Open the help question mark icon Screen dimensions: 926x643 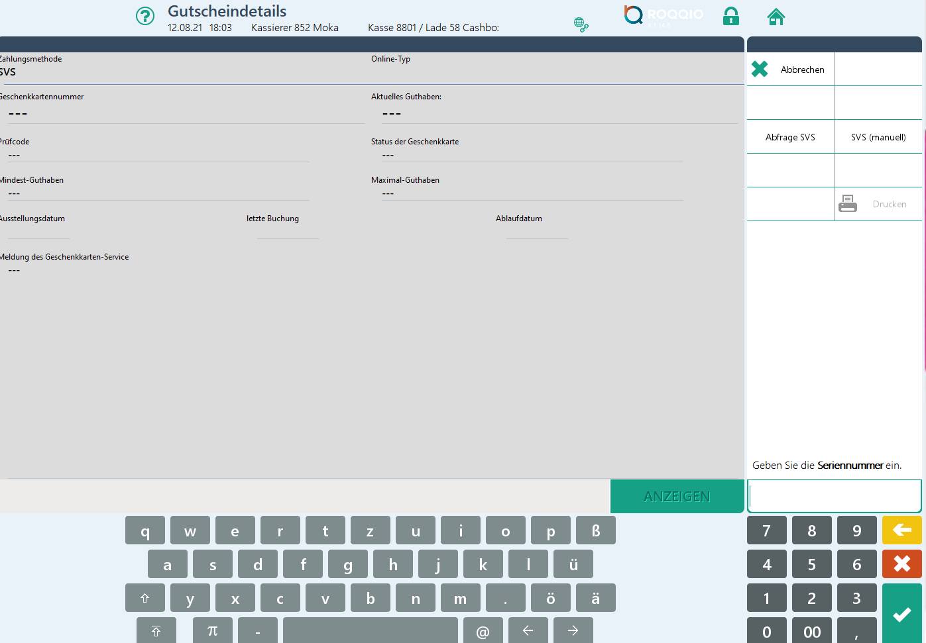click(145, 16)
